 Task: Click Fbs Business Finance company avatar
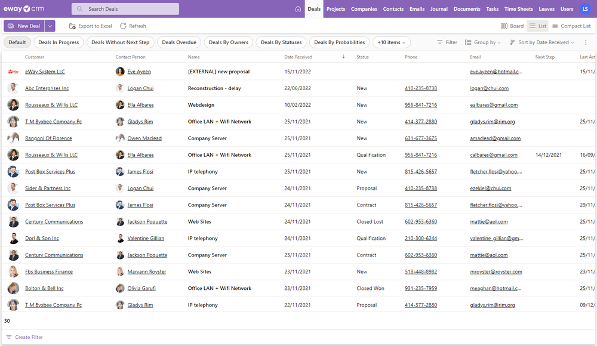coord(13,271)
